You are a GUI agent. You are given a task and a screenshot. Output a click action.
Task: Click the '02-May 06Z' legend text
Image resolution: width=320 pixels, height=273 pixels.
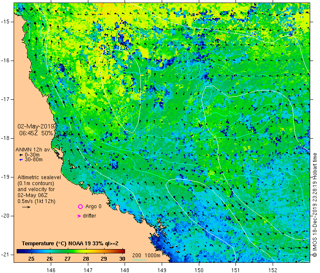(x=32, y=195)
